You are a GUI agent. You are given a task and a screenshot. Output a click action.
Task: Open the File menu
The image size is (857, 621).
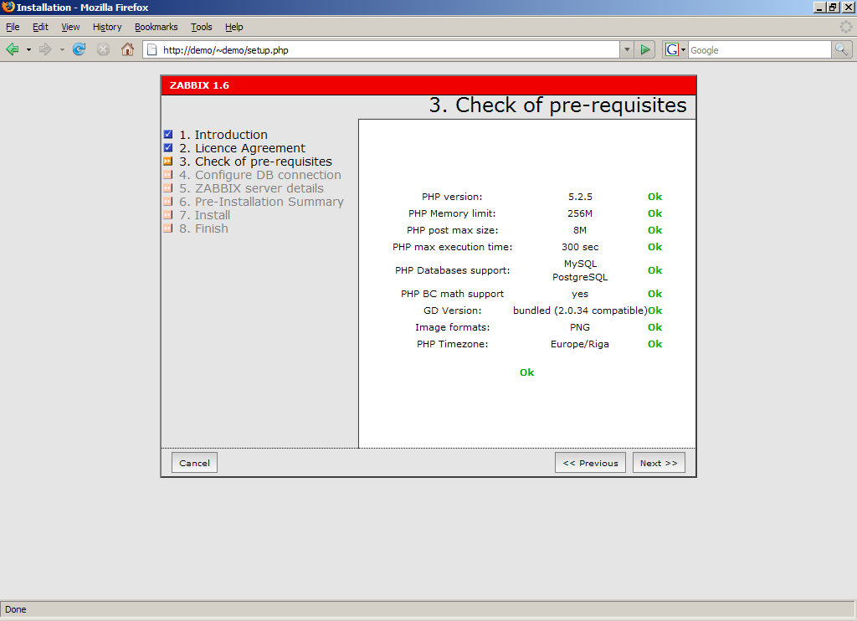click(x=13, y=27)
